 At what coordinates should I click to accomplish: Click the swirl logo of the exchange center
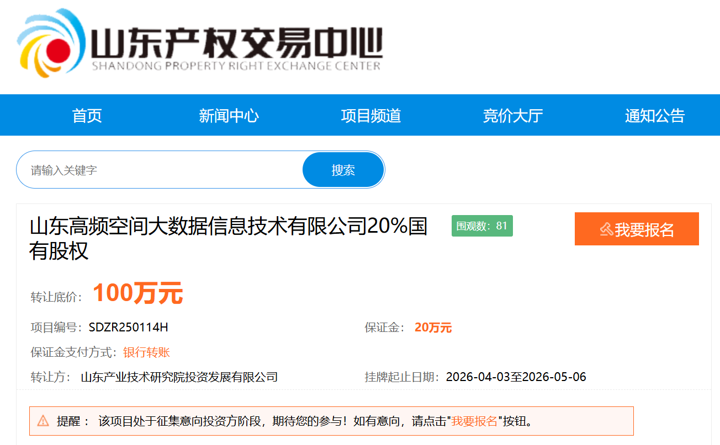point(51,44)
